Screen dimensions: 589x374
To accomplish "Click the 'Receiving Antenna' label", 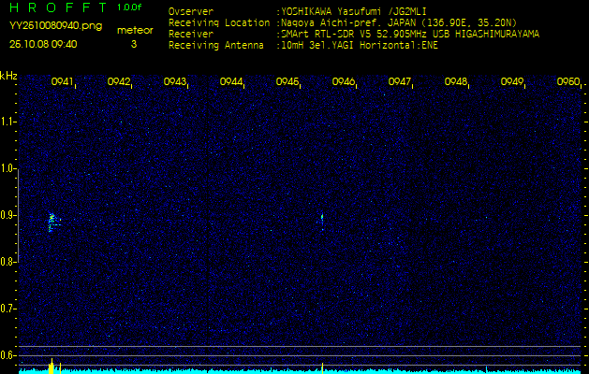I will tap(216, 46).
